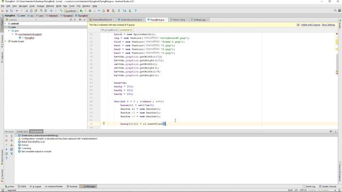Click the Find magnifier toolbar icon
The image size is (342, 192).
(x=41, y=11)
